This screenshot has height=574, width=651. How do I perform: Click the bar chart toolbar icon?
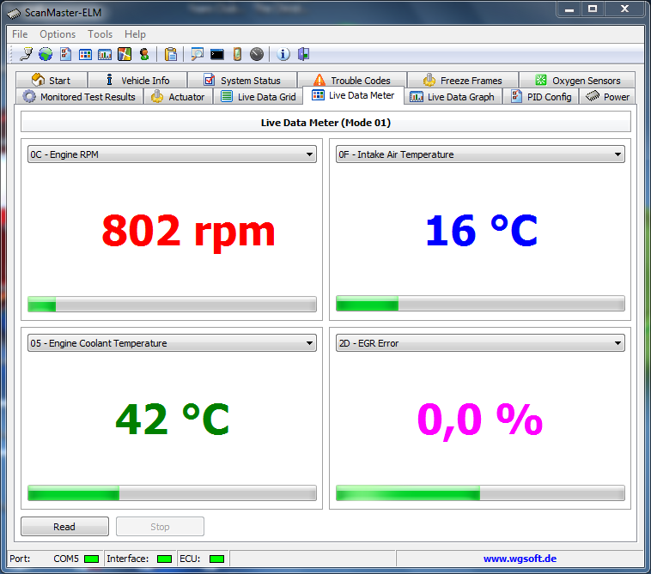click(105, 54)
